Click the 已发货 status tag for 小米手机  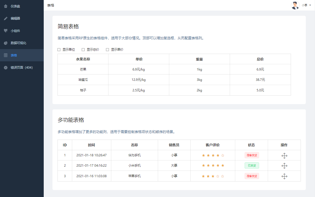(x=252, y=166)
